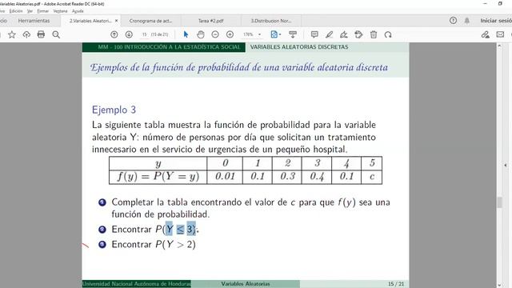Click the page counter "15 / 21" in the footer
Image resolution: width=512 pixels, height=288 pixels.
click(396, 284)
